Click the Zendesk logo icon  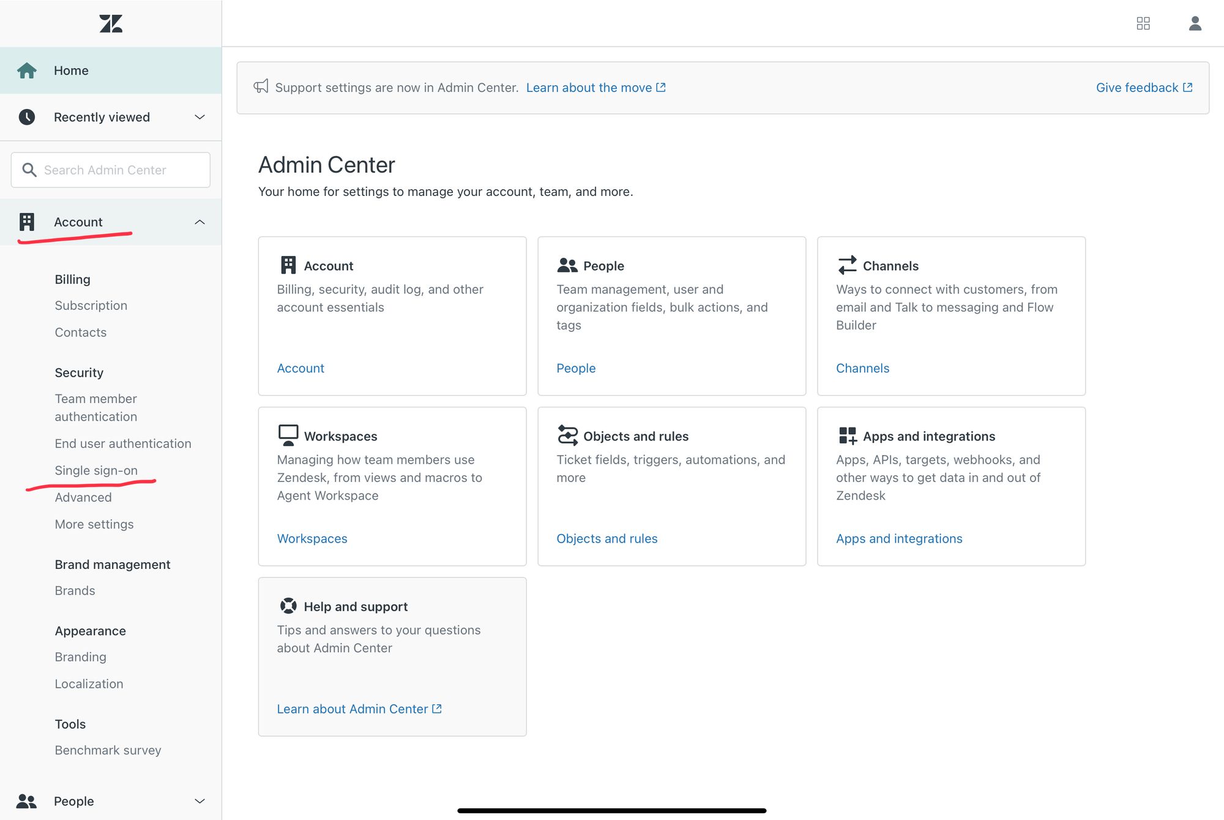coord(111,24)
